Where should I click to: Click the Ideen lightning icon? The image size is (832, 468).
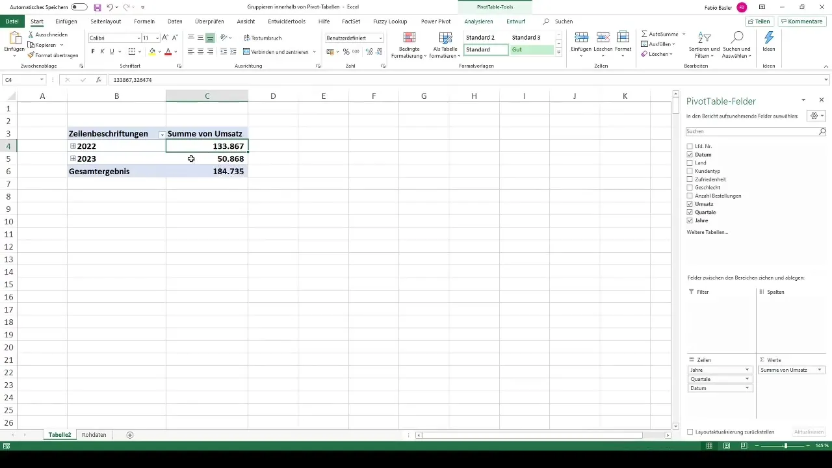[x=769, y=38]
